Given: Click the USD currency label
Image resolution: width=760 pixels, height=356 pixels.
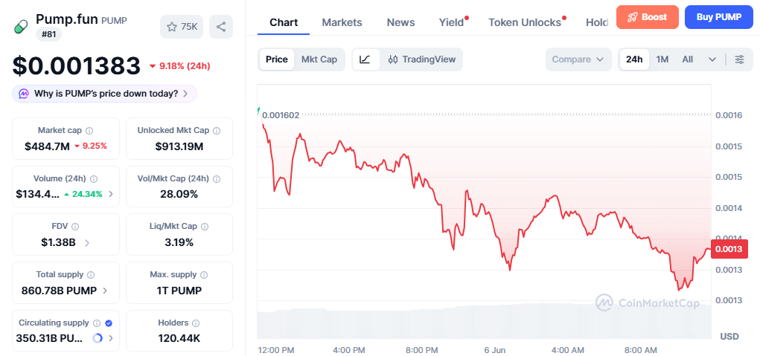Looking at the screenshot, I should tap(729, 336).
